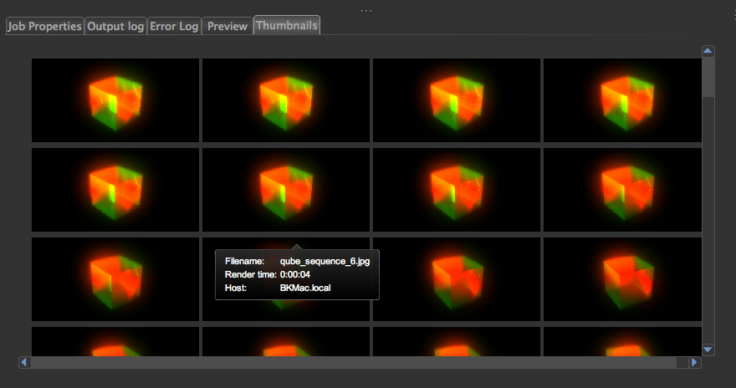
Task: Click the vertical scrollbar up arrow
Action: [708, 51]
